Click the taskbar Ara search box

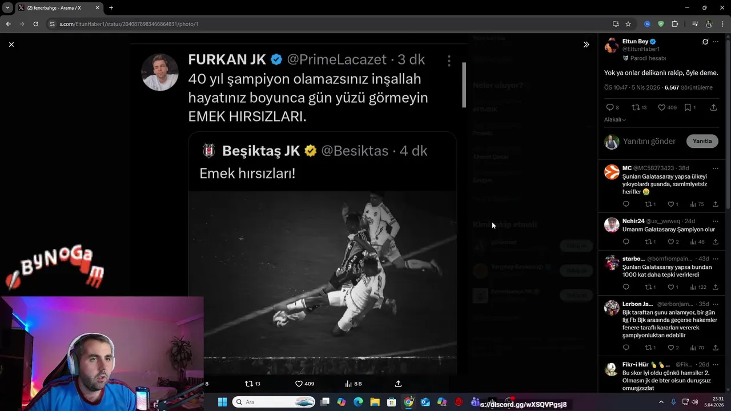click(x=274, y=402)
